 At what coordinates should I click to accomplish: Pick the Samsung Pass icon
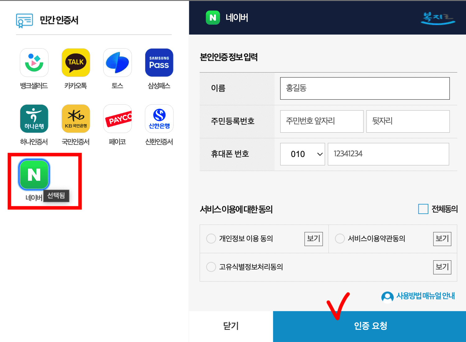click(x=159, y=63)
